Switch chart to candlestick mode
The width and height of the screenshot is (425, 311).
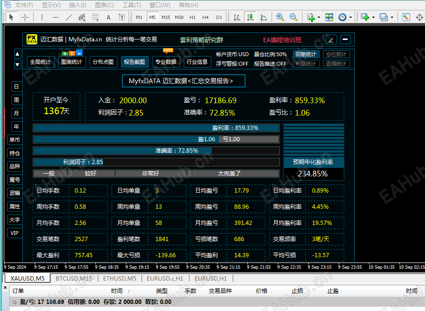(x=250, y=18)
